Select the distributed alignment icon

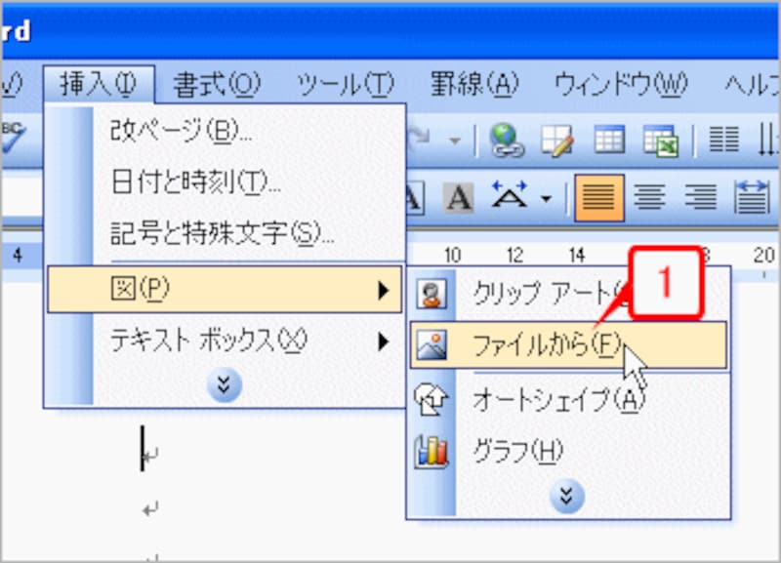752,196
